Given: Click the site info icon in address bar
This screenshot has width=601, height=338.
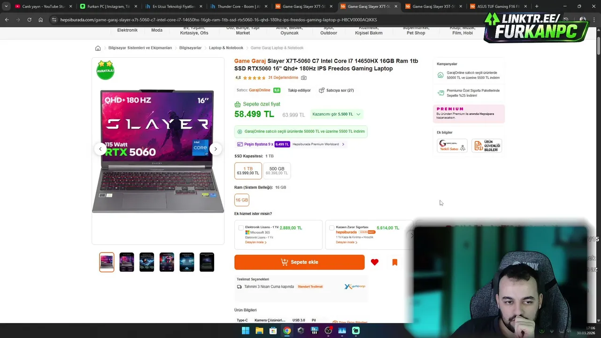Looking at the screenshot, I should click(54, 20).
